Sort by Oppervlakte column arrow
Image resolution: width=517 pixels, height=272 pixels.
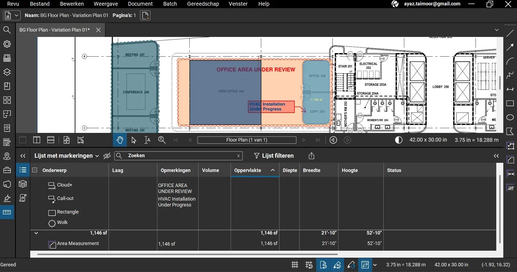pos(273,170)
